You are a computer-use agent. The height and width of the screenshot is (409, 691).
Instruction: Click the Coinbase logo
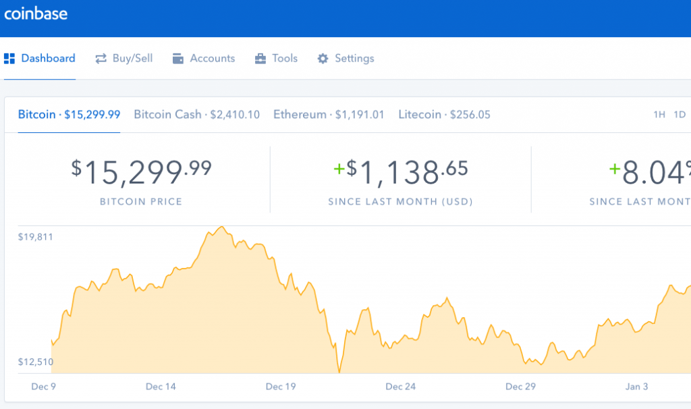(x=36, y=14)
